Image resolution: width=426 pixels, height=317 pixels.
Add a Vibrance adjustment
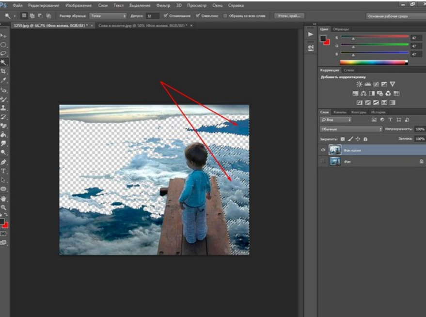pos(392,84)
